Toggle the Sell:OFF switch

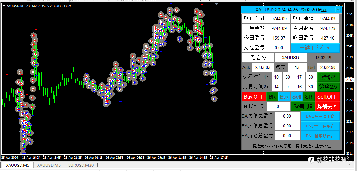pos(327,97)
